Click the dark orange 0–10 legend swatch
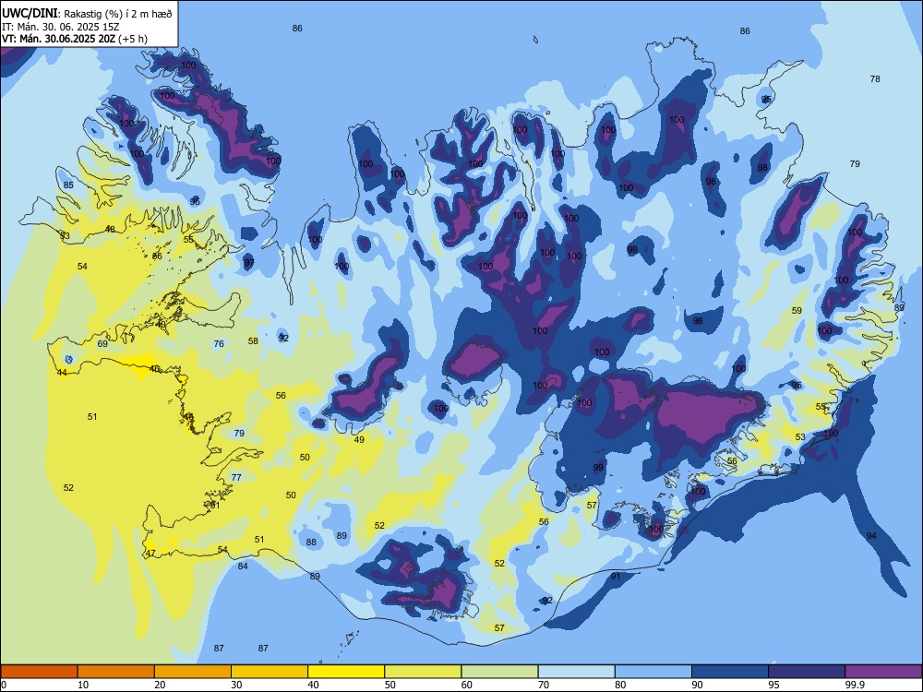Viewport: 923px width, 692px height. click(39, 672)
